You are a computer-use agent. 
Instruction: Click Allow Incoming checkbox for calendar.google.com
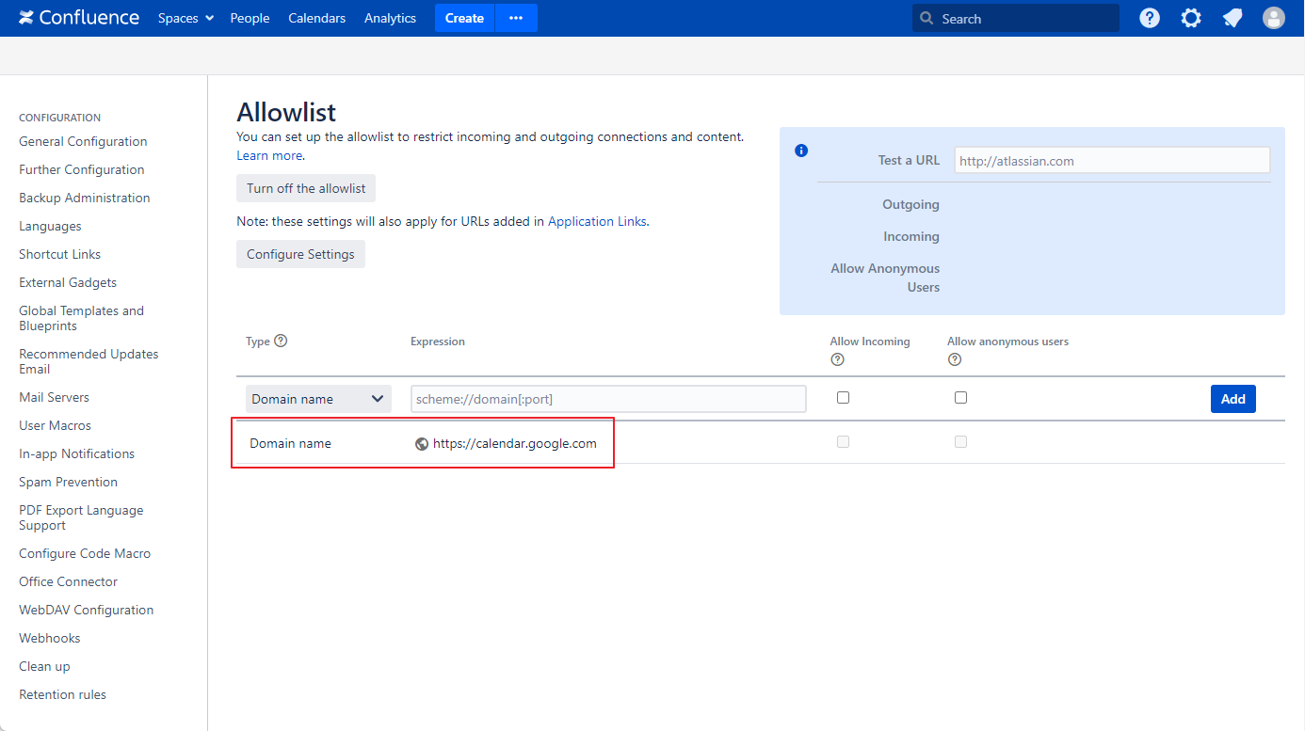[843, 441]
